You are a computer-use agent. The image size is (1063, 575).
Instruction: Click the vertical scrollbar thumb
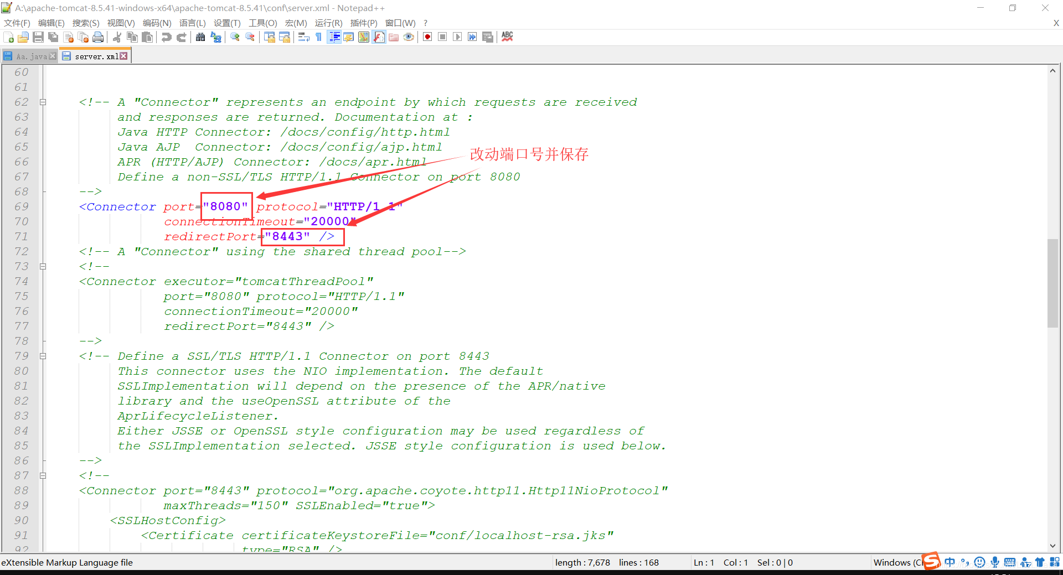[x=1052, y=283]
